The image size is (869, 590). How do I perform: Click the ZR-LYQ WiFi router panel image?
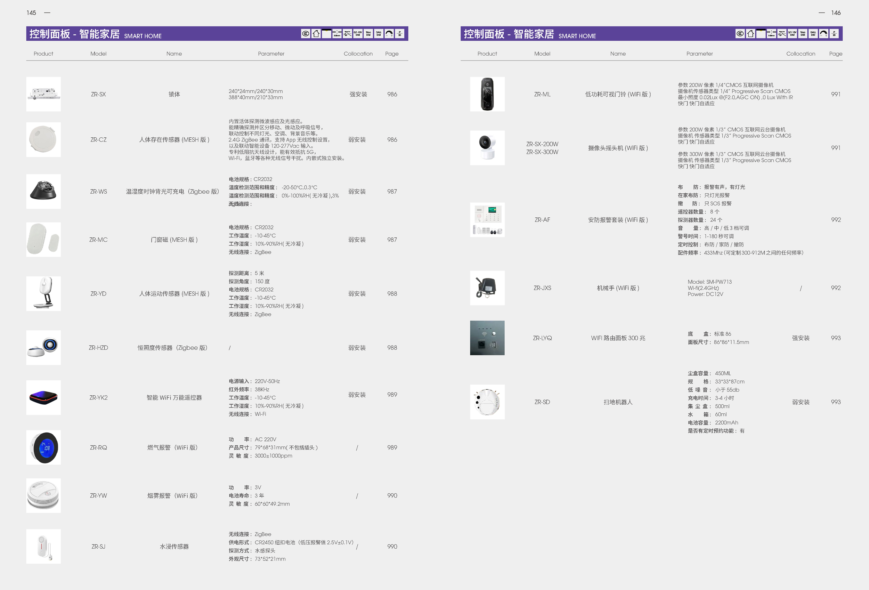click(487, 338)
